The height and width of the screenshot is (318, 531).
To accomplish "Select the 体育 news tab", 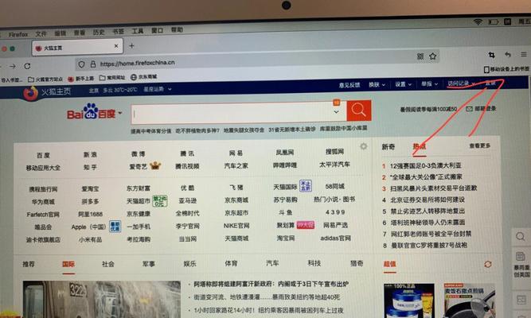I will 231,263.
